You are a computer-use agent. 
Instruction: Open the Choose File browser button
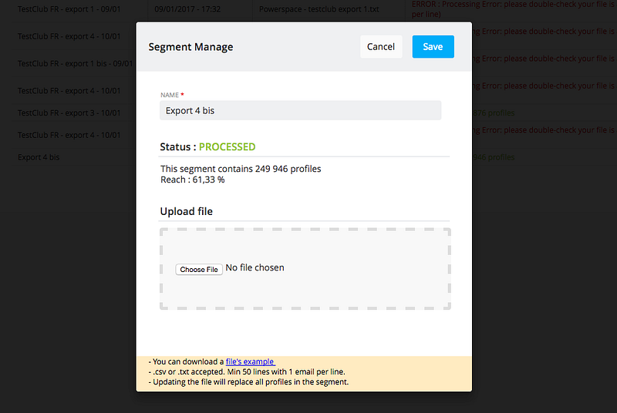coord(199,269)
